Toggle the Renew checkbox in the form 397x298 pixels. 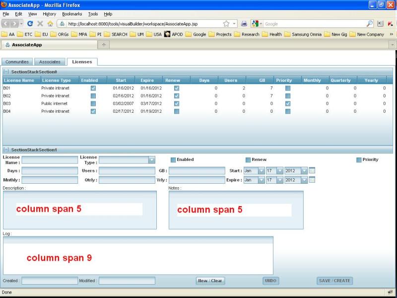(x=248, y=160)
